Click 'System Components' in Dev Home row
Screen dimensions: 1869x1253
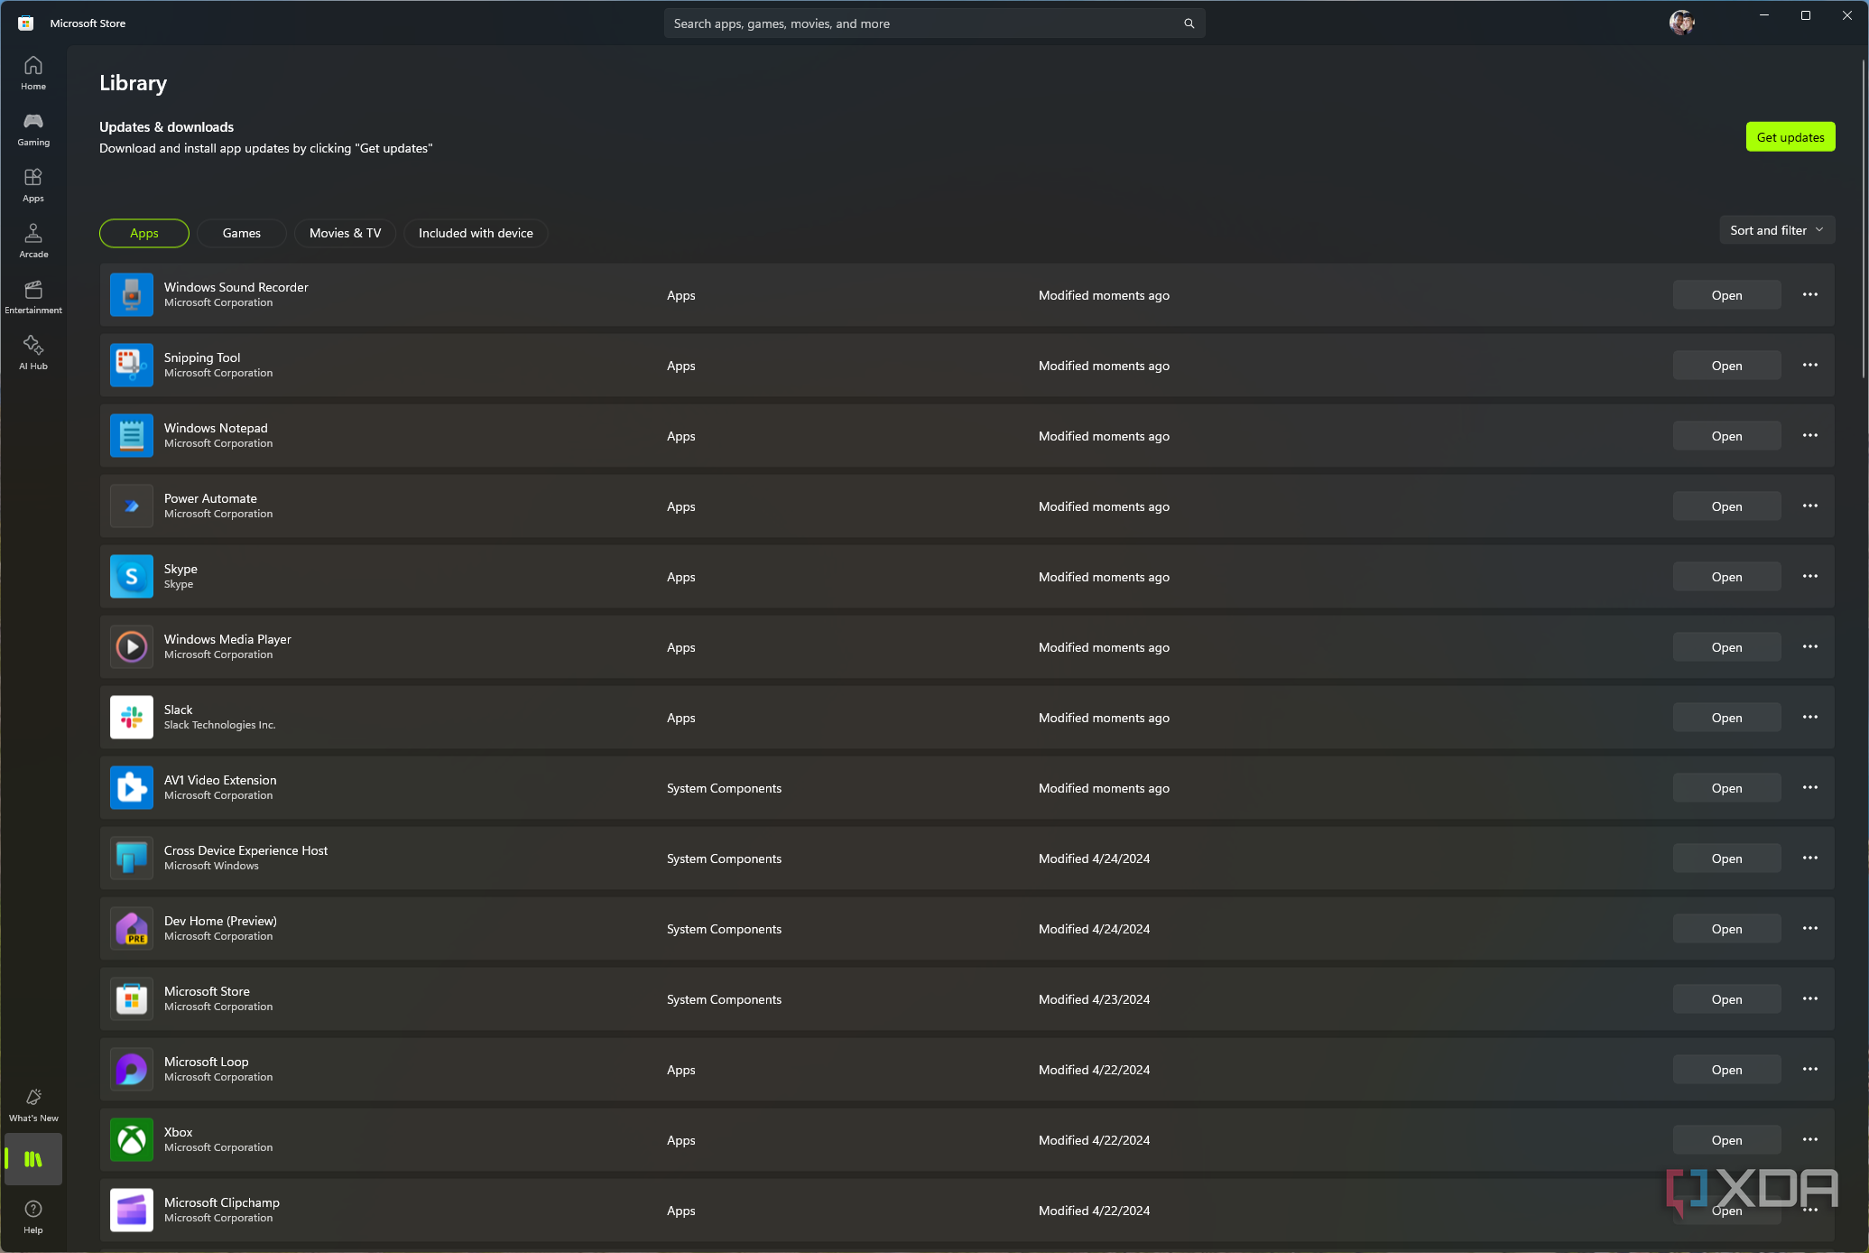click(724, 929)
